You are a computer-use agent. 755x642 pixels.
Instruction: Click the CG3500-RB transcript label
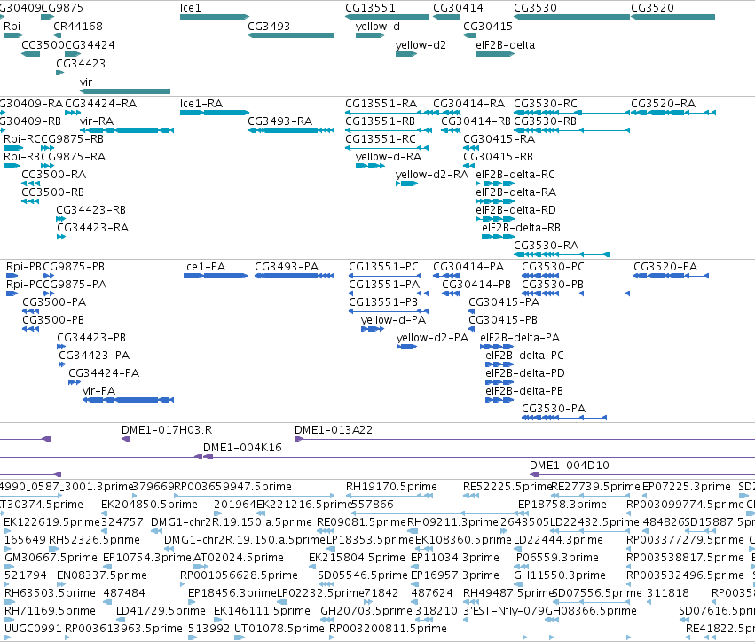pyautogui.click(x=53, y=192)
